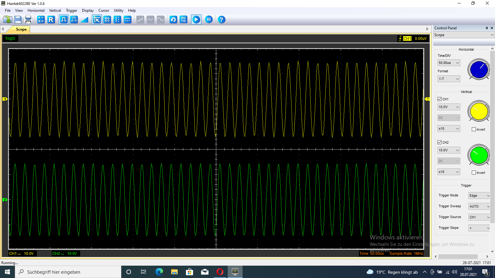Click the blue Time/DIV knob
This screenshot has width=495, height=278.
(x=479, y=70)
